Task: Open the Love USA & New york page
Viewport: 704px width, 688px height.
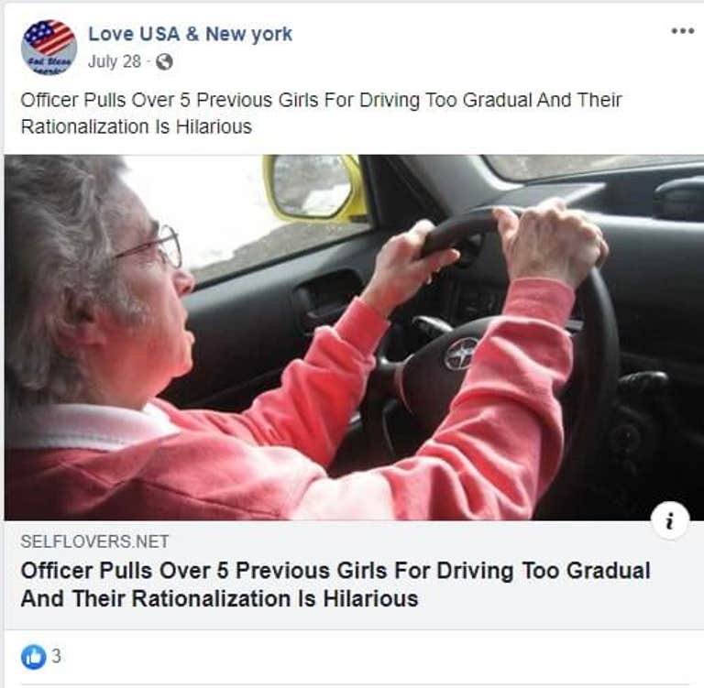Action: 190,34
